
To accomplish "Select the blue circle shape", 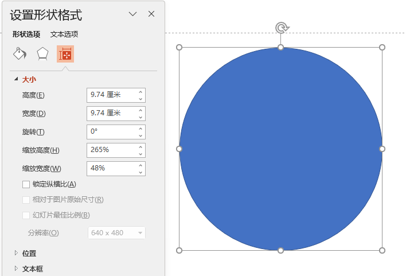I will [x=280, y=149].
